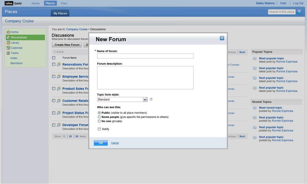Viewport: 307px width, 184px height.
Task: Click the Most popular topic icon
Action: click(255, 58)
